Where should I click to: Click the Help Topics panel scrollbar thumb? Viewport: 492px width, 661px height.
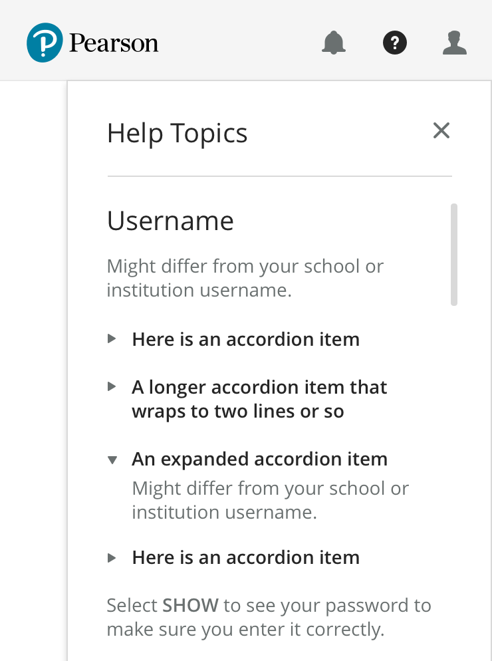454,254
